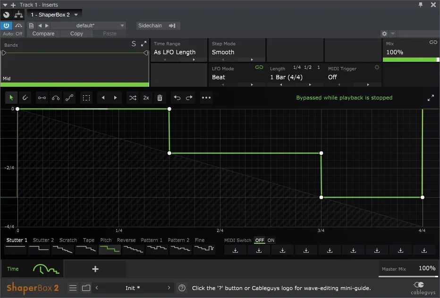Select the 1/2 length shortcut

pyautogui.click(x=308, y=67)
